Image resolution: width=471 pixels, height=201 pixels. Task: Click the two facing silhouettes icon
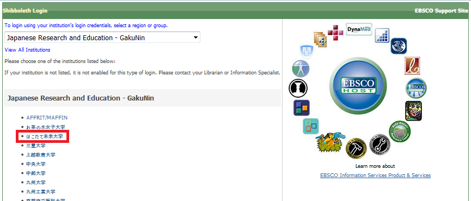click(298, 88)
